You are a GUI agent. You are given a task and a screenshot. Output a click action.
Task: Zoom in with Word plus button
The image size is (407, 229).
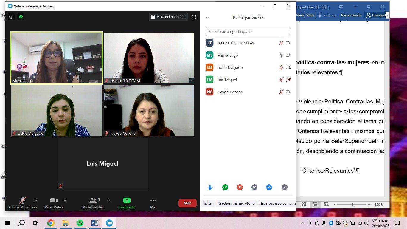pos(369,205)
